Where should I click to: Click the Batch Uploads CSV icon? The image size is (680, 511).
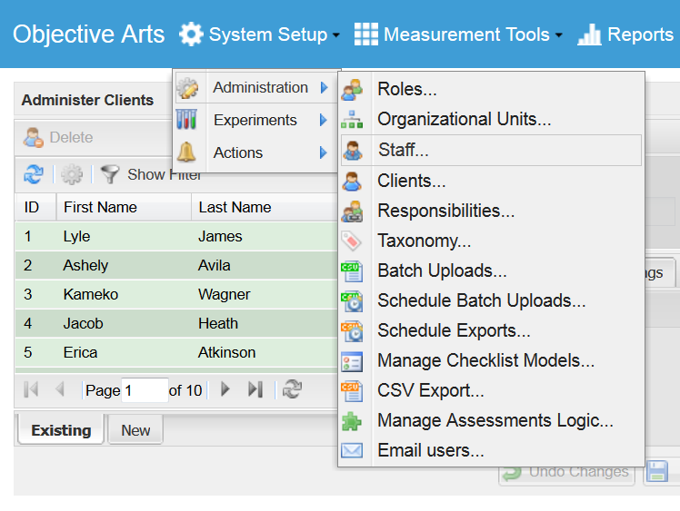pyautogui.click(x=352, y=271)
